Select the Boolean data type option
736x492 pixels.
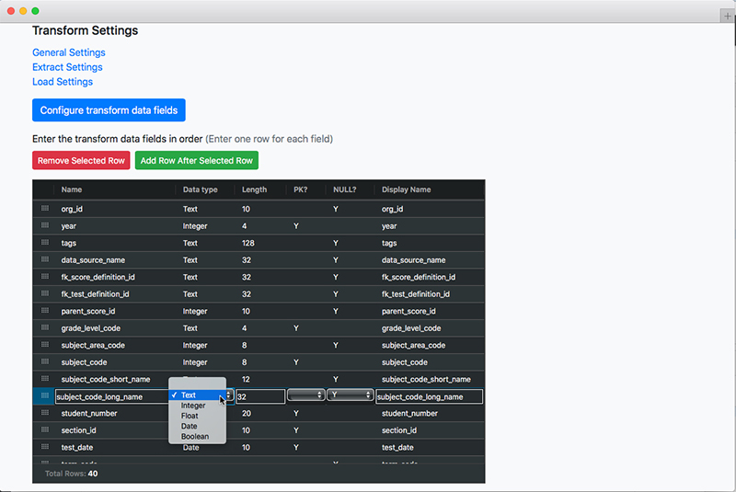click(194, 437)
